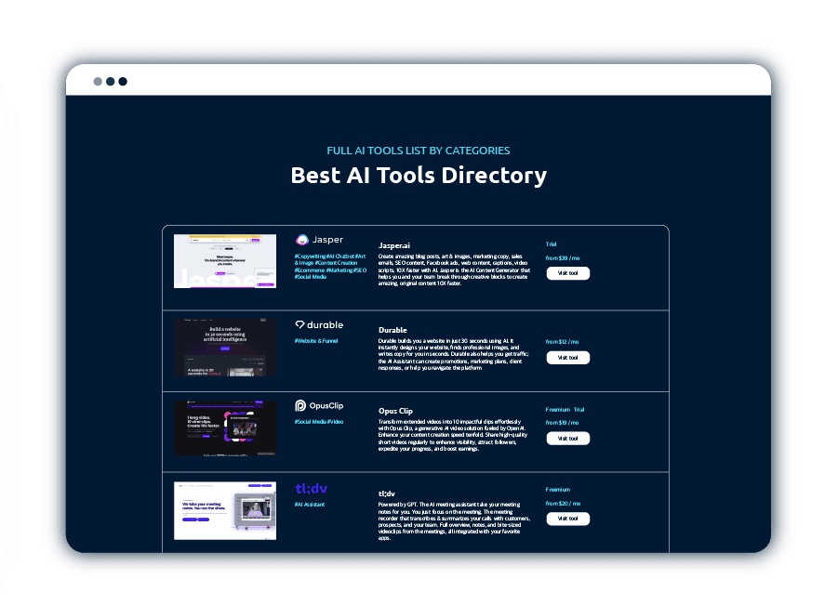Image resolution: width=838 pixels, height=605 pixels.
Task: Click the OpusClip logo icon
Action: point(300,406)
